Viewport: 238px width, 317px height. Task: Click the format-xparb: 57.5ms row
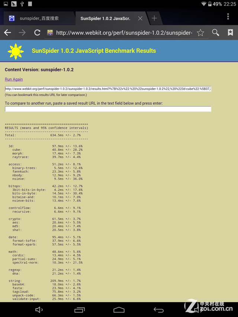(46, 244)
